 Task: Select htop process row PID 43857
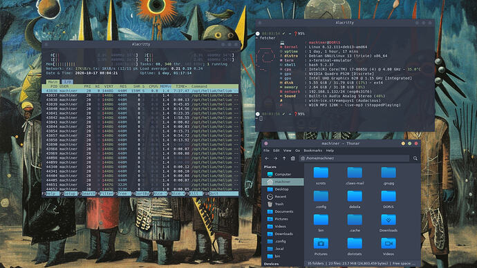pos(140,135)
